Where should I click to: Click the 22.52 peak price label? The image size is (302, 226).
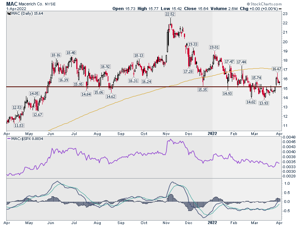(x=170, y=14)
